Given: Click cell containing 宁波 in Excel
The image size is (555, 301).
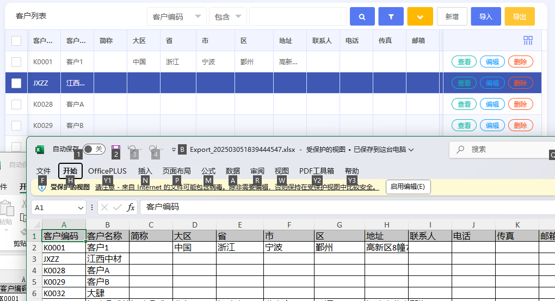Looking at the screenshot, I should 289,248.
